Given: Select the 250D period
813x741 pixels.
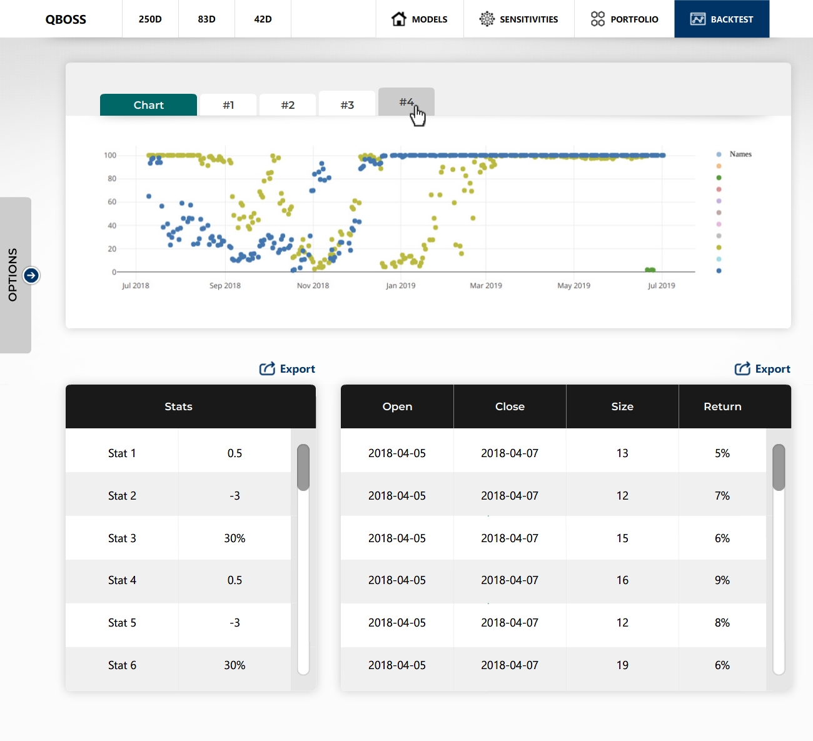Looking at the screenshot, I should [150, 19].
